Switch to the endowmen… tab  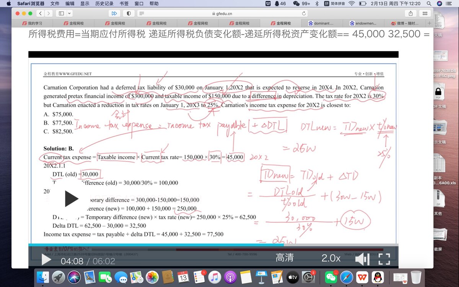click(x=363, y=23)
